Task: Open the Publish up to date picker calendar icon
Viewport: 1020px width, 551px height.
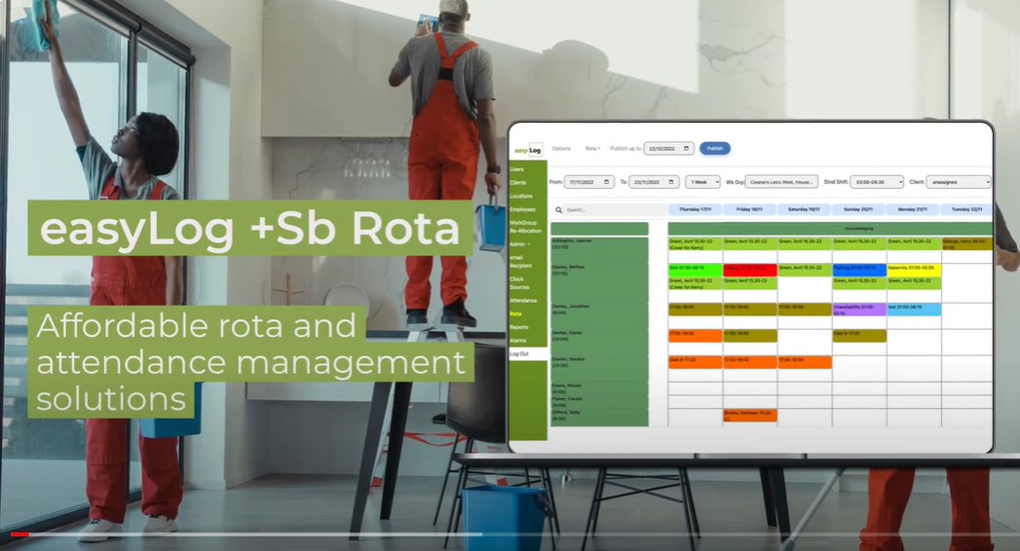Action: (686, 149)
